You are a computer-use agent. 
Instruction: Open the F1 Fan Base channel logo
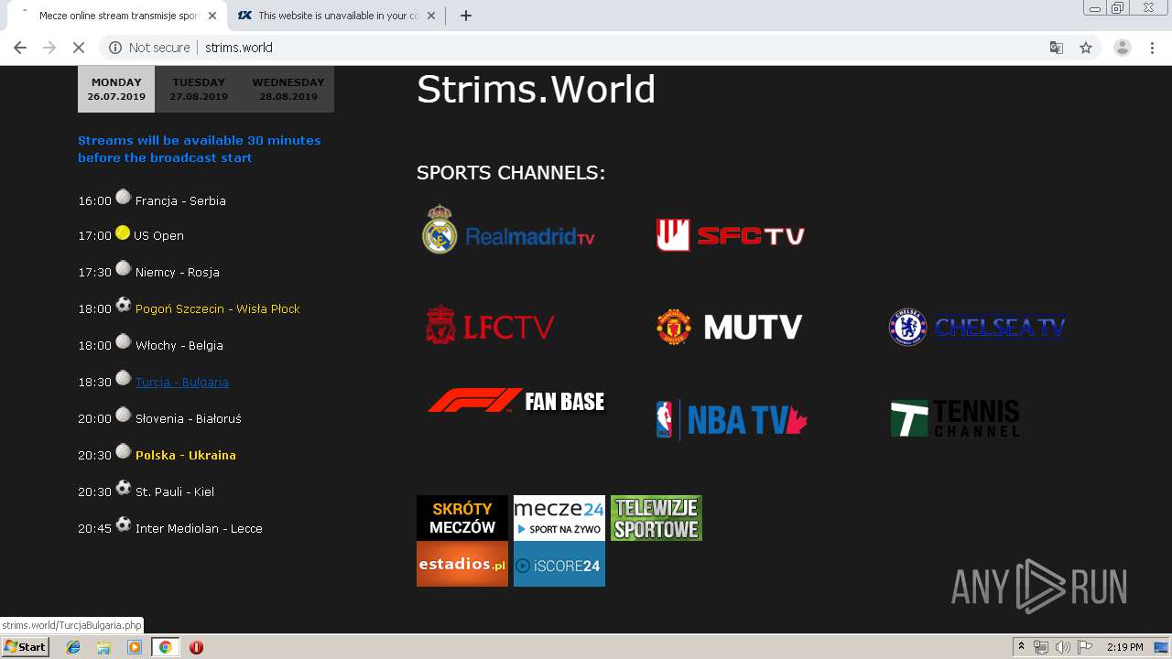point(516,401)
